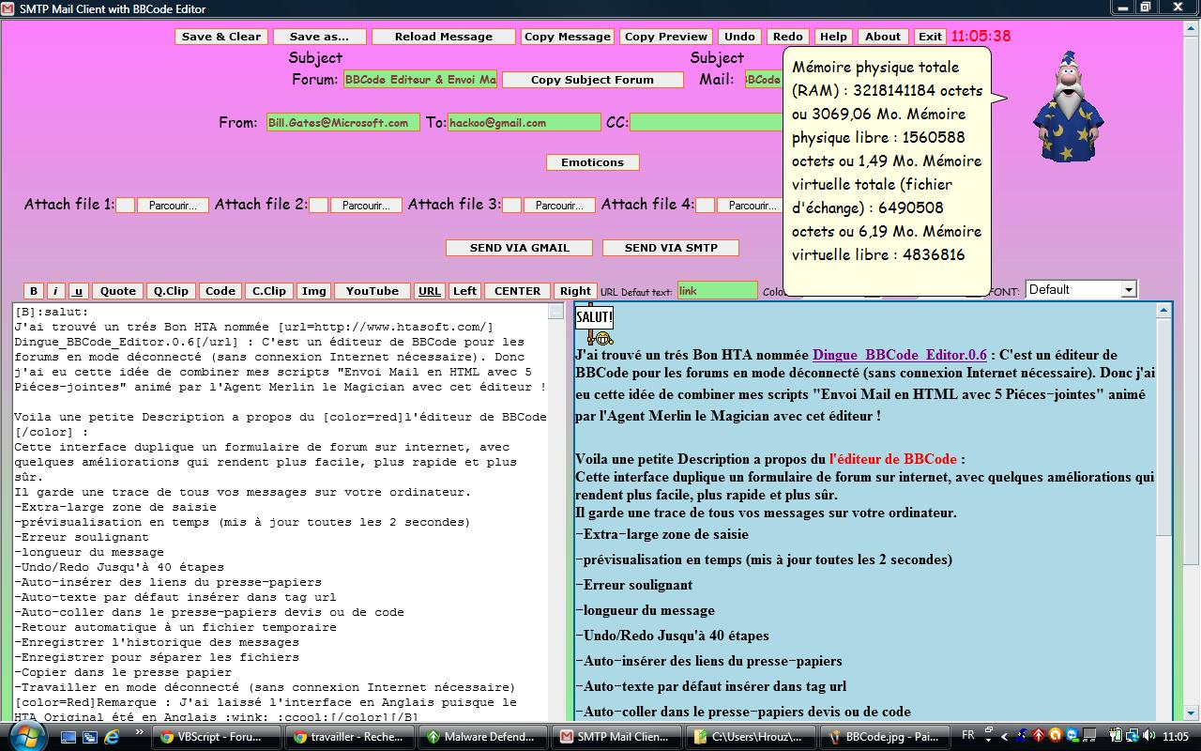This screenshot has height=751, width=1201.
Task: Apply italic using the i button
Action: (x=55, y=291)
